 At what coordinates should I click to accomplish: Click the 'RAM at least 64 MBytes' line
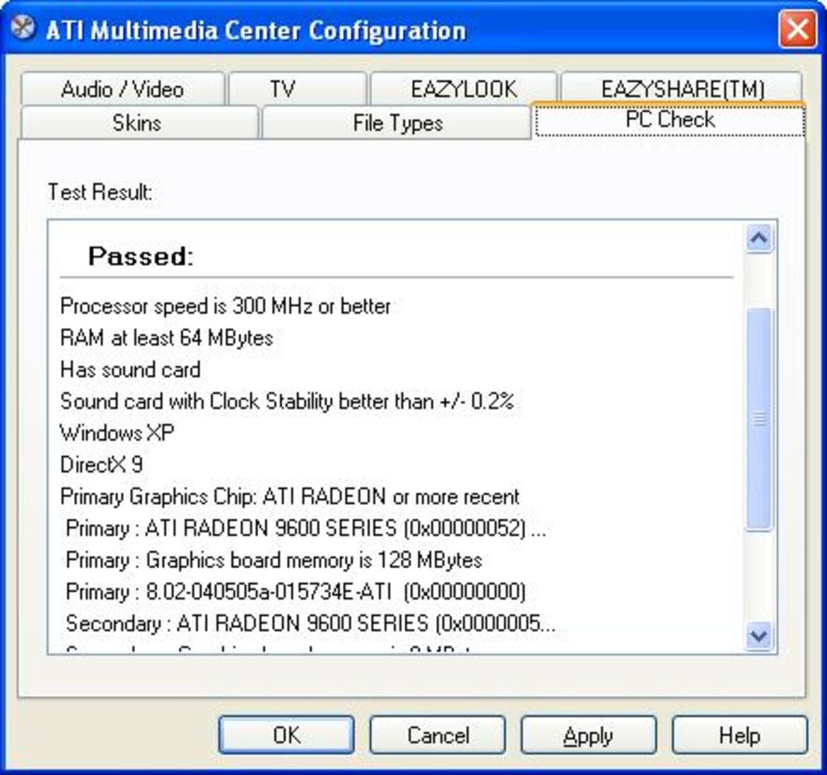[x=167, y=337]
